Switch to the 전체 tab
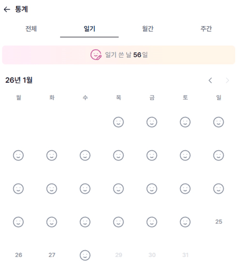This screenshot has width=237, height=264. coord(31,29)
